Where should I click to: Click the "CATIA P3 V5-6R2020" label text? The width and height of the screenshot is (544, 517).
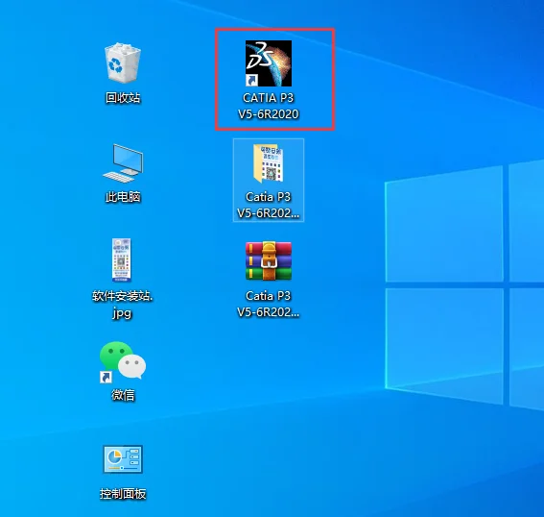(269, 106)
